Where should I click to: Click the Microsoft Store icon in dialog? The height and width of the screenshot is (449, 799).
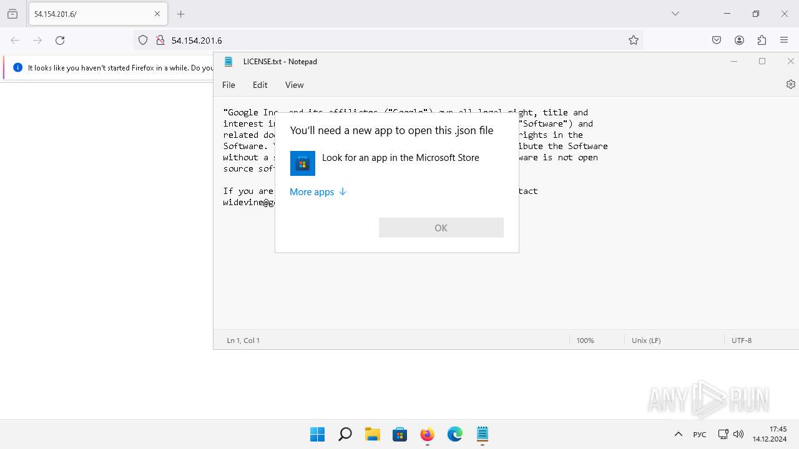pos(303,163)
